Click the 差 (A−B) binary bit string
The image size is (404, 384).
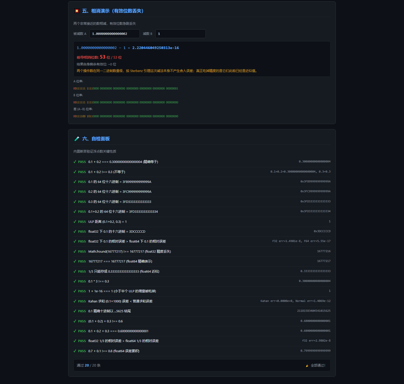click(x=126, y=116)
